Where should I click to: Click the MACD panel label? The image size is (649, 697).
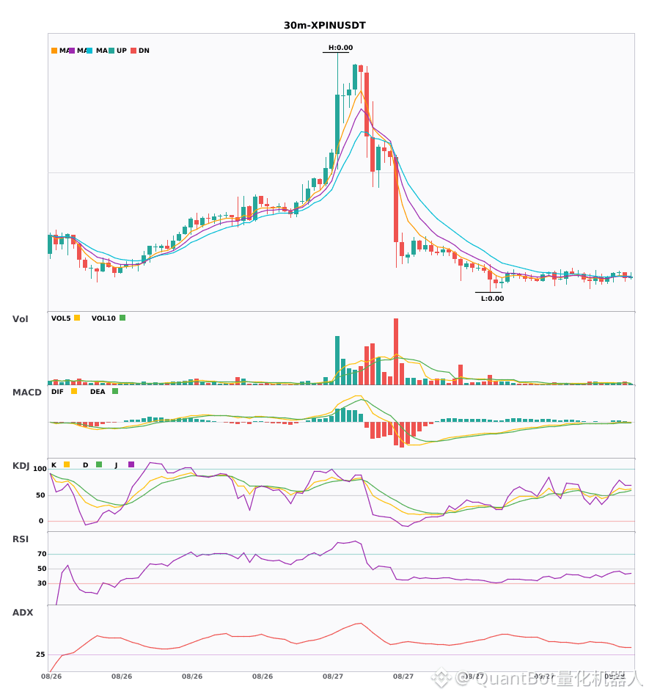26,393
